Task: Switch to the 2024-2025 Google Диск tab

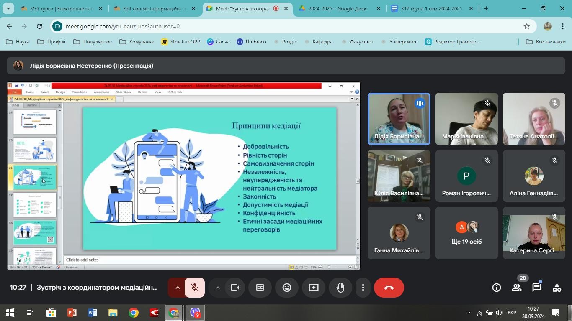Action: click(x=340, y=8)
